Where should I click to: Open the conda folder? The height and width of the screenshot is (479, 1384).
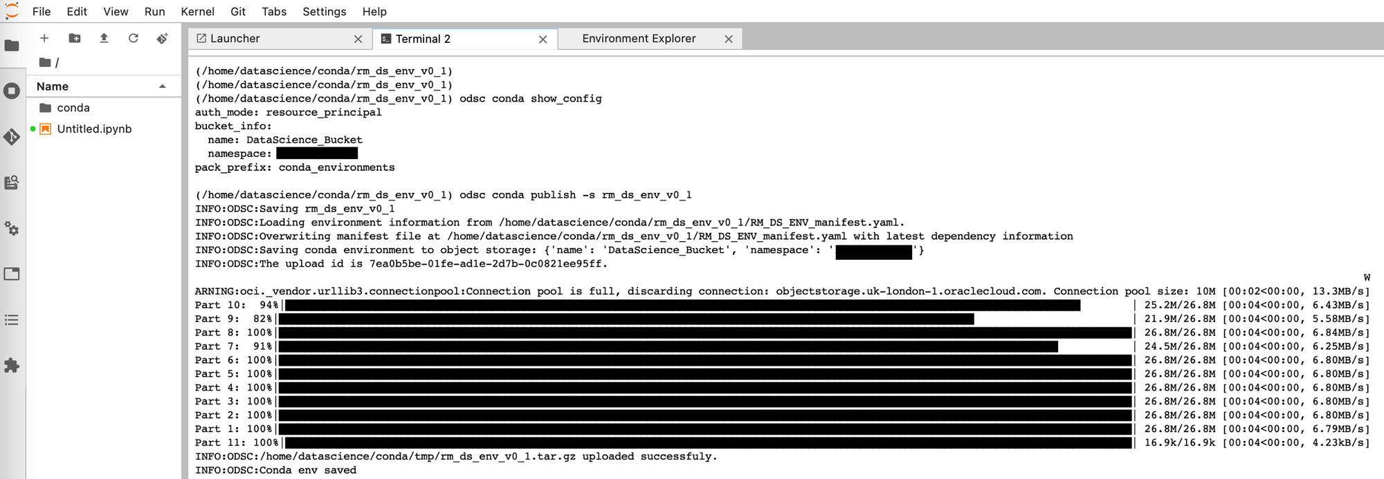click(x=73, y=108)
